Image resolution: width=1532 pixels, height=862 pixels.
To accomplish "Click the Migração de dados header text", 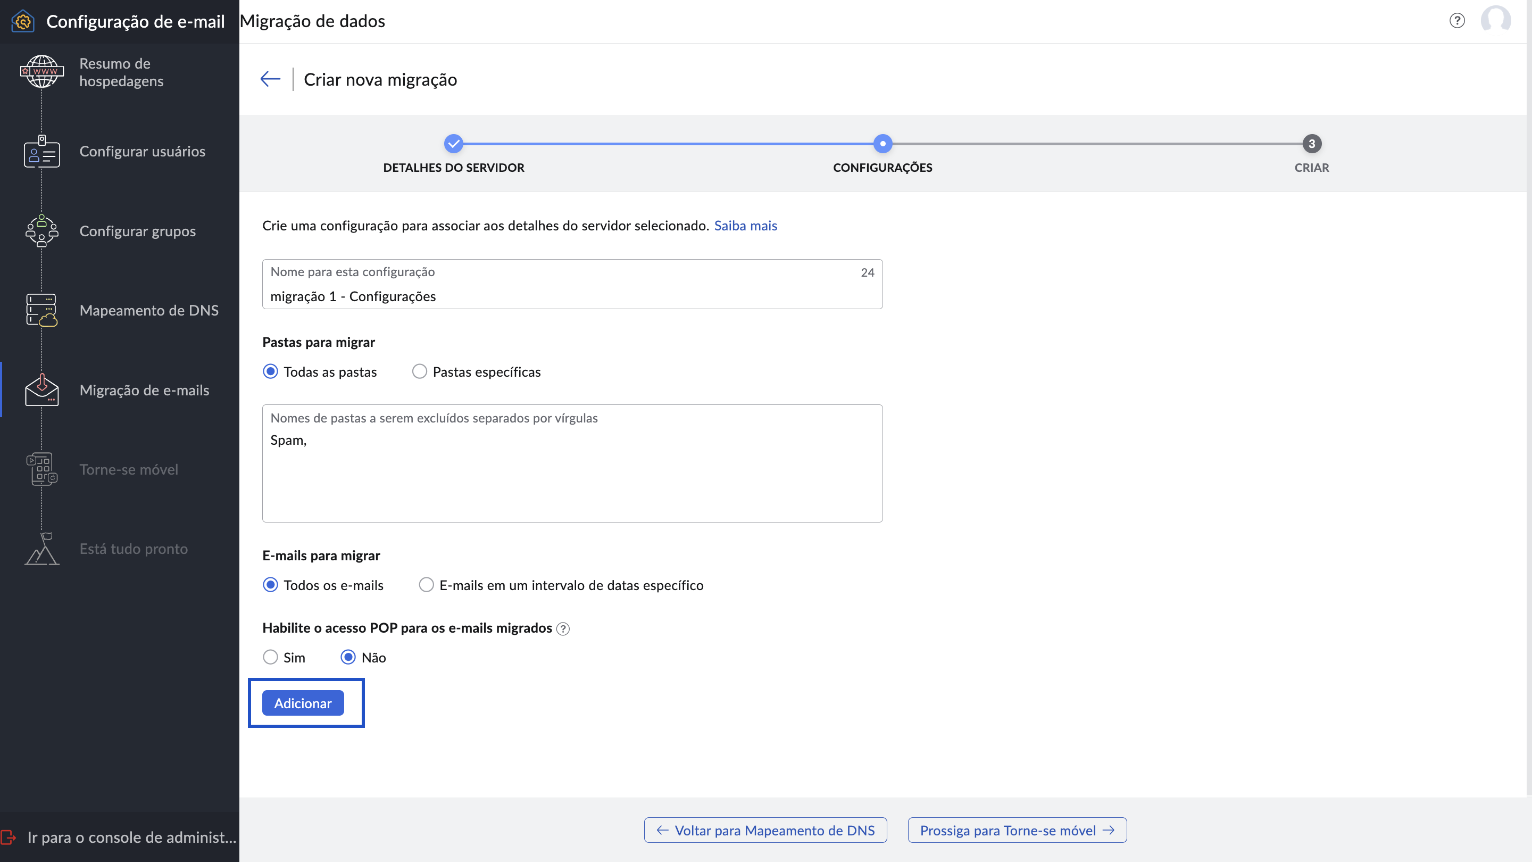I will [x=312, y=21].
